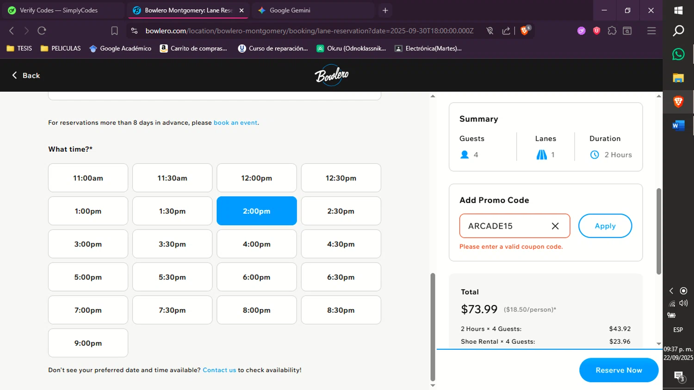Screen dimensions: 694x390
Task: Click the browser back arrow
Action: click(x=12, y=31)
